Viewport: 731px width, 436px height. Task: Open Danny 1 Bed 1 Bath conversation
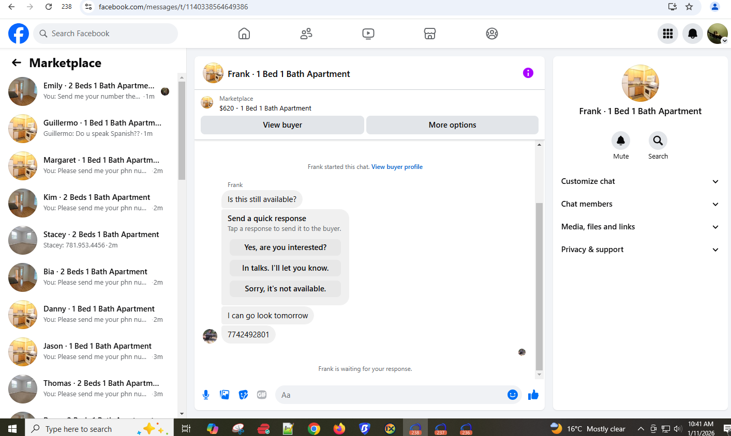point(90,315)
